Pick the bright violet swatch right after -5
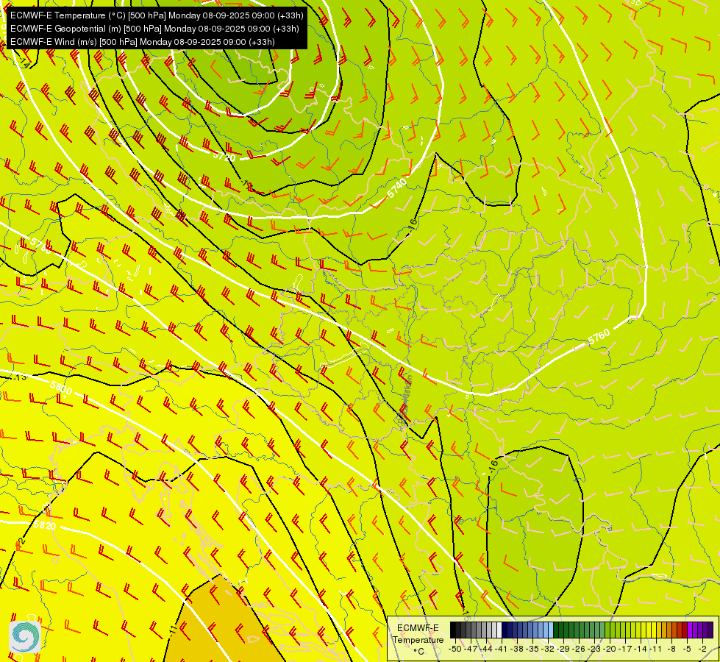The width and height of the screenshot is (720, 662). click(689, 630)
